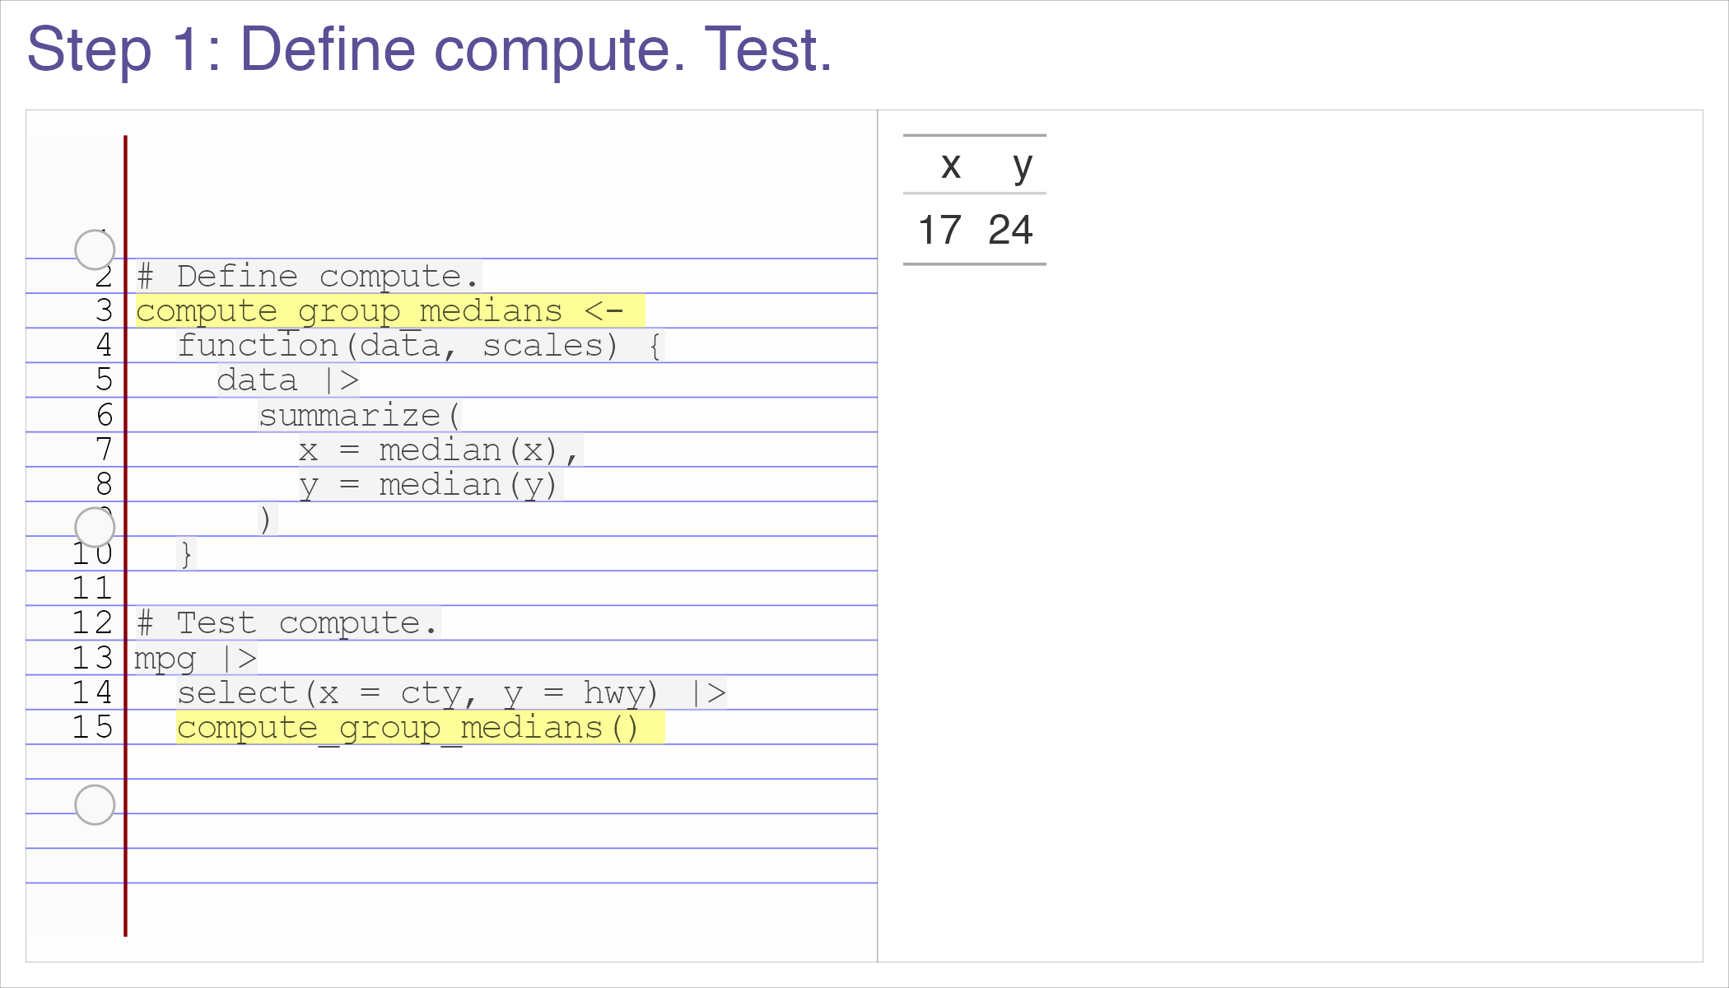Click the bottom notebook hole punch circle
This screenshot has height=988, width=1729.
tap(95, 804)
